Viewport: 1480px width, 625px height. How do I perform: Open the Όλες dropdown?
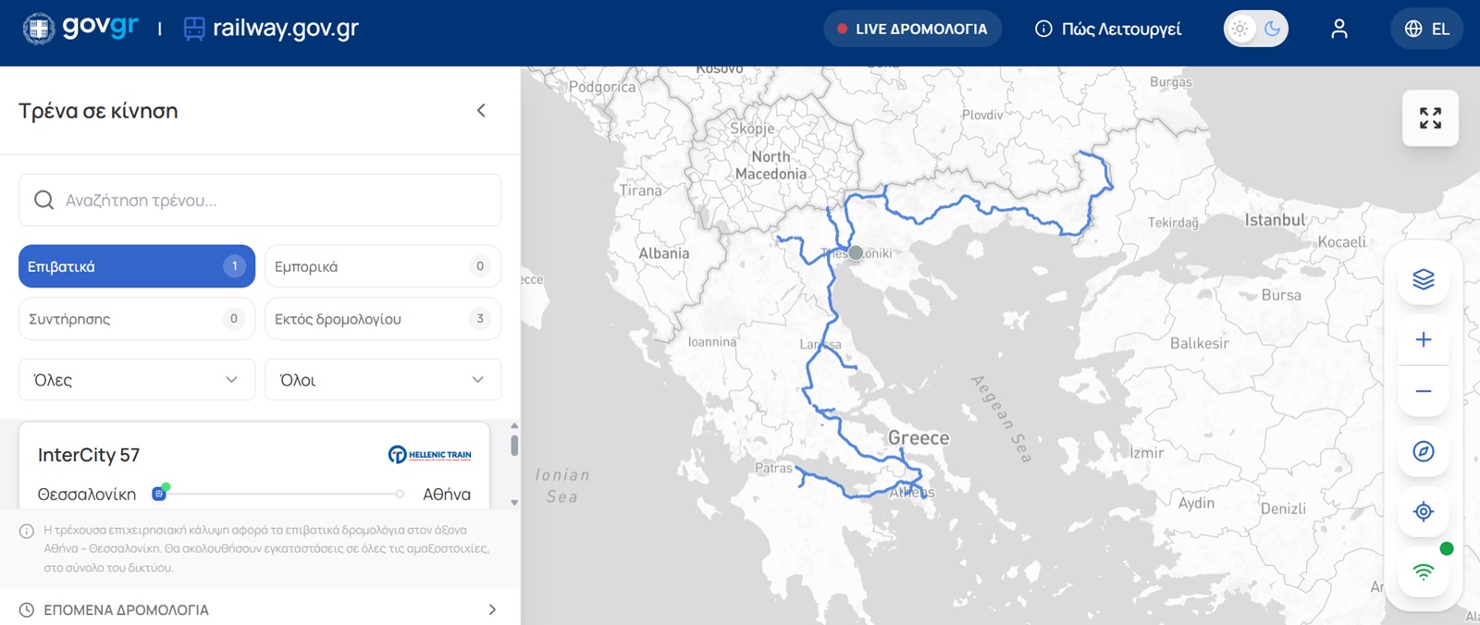point(136,380)
